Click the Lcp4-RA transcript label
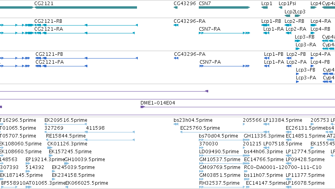This screenshot has width=335, height=189. click(321, 21)
